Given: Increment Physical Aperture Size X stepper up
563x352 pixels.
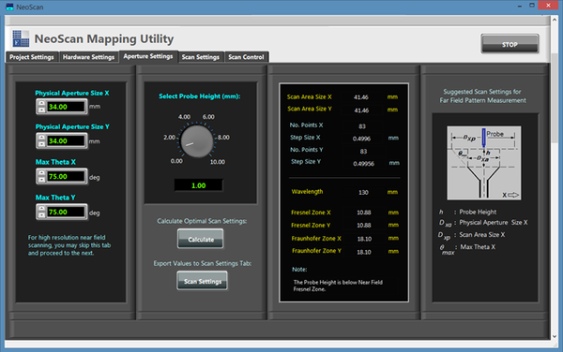Looking at the screenshot, I should click(x=41, y=104).
